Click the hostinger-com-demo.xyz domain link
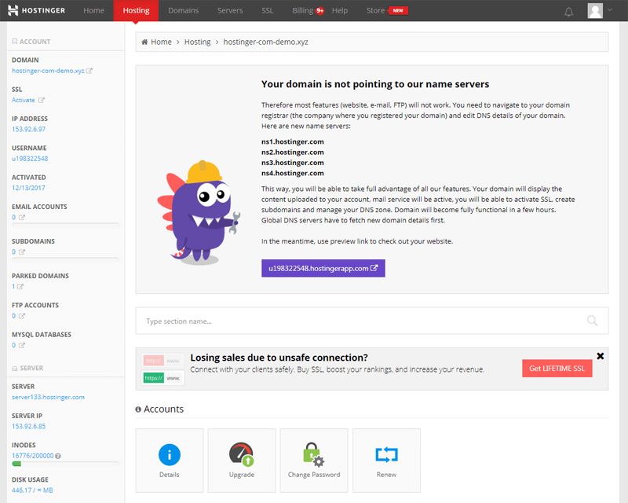 [48, 71]
